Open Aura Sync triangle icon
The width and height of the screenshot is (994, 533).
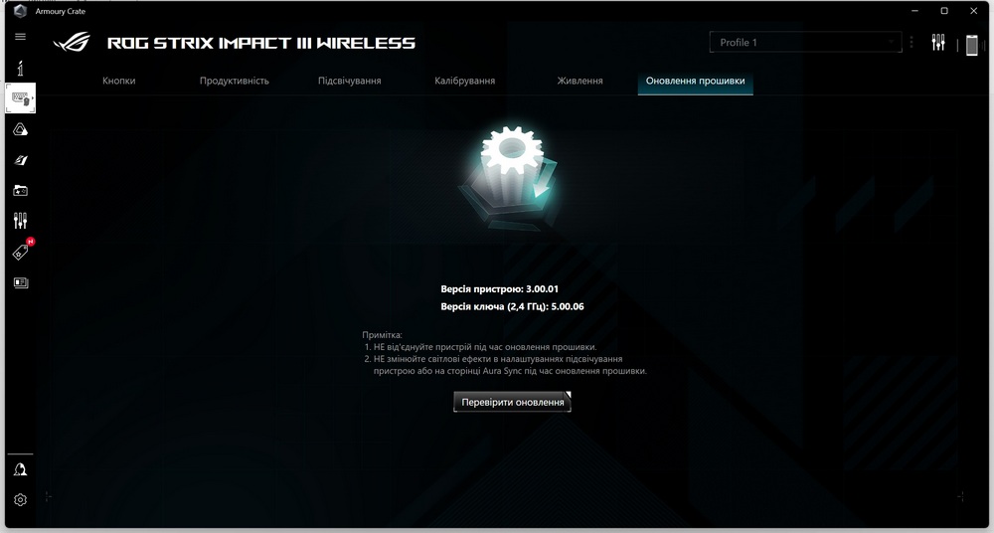[20, 129]
